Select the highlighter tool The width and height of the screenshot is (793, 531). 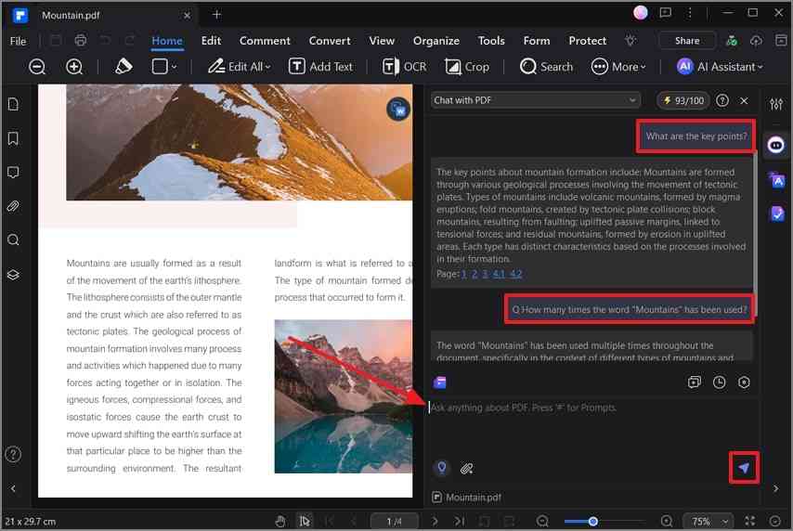(123, 66)
